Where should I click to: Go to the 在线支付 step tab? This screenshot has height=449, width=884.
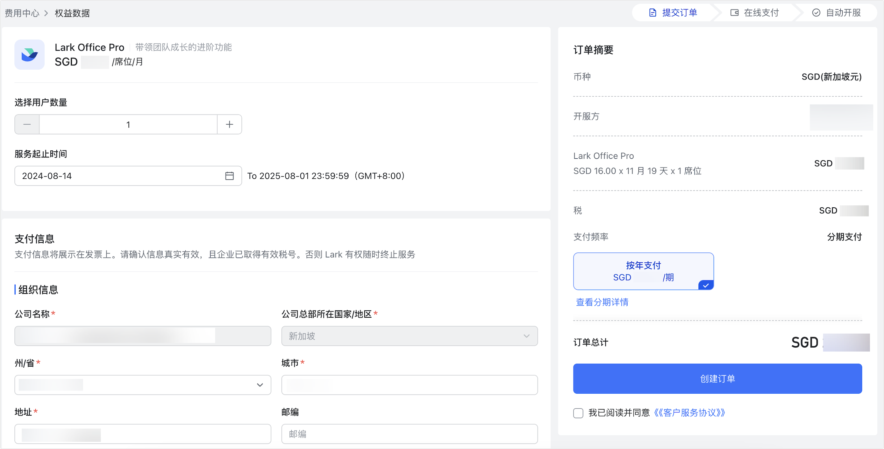755,13
